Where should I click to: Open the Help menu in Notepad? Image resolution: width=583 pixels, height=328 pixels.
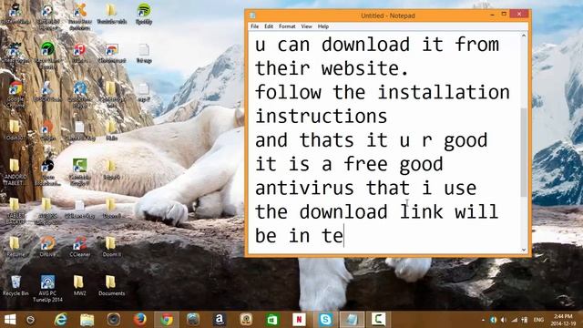point(323,26)
